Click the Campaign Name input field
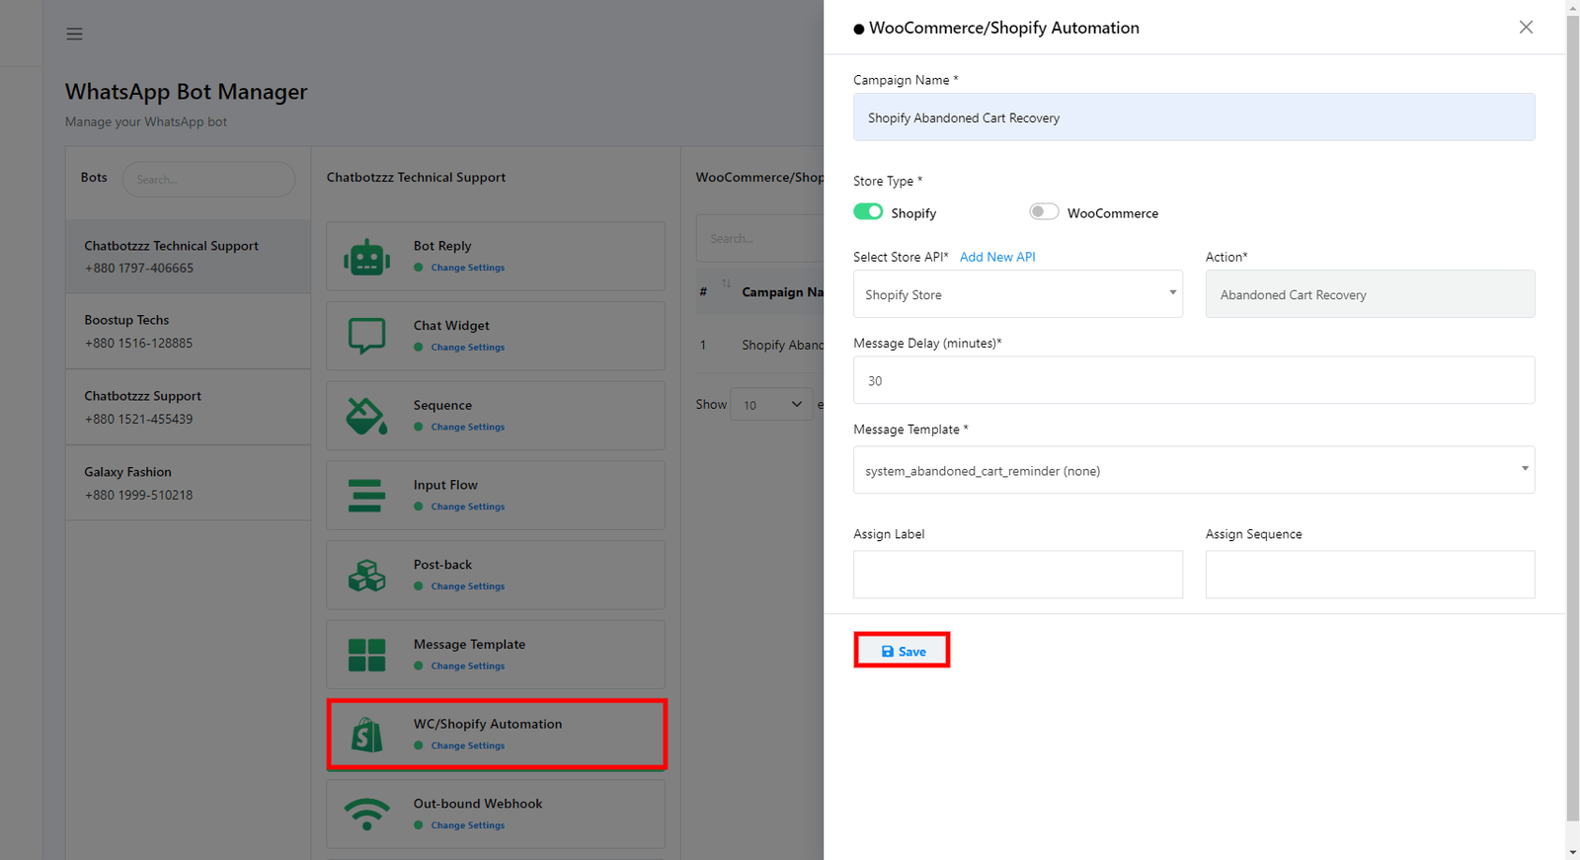This screenshot has height=860, width=1580. pyautogui.click(x=1194, y=117)
